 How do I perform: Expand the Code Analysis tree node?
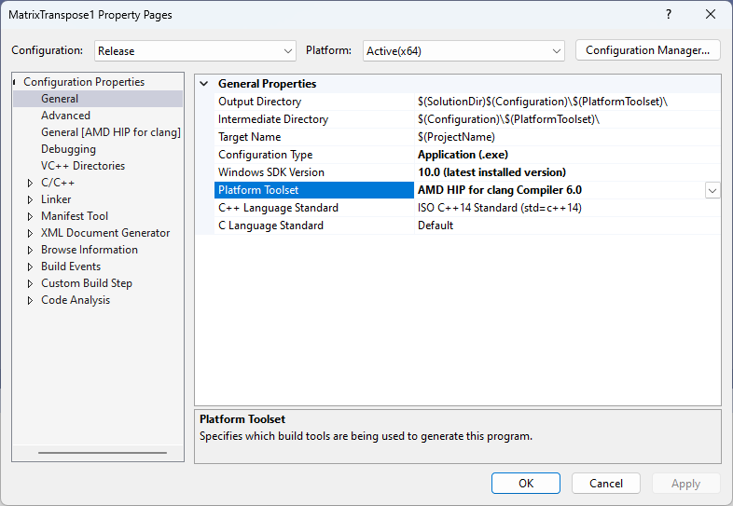tap(31, 300)
